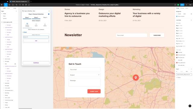This screenshot has height=109, width=193.
Task: Select the Comment tool
Action: point(29,5)
